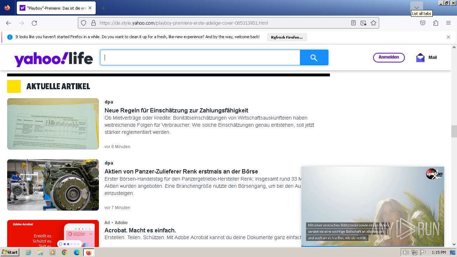Screen dimensions: 457x257
Task: Click the site security padlock icon
Action: coord(94,23)
